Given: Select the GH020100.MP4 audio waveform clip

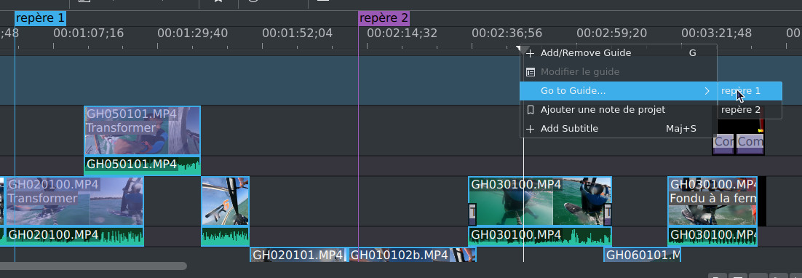Looking at the screenshot, I should (74, 236).
